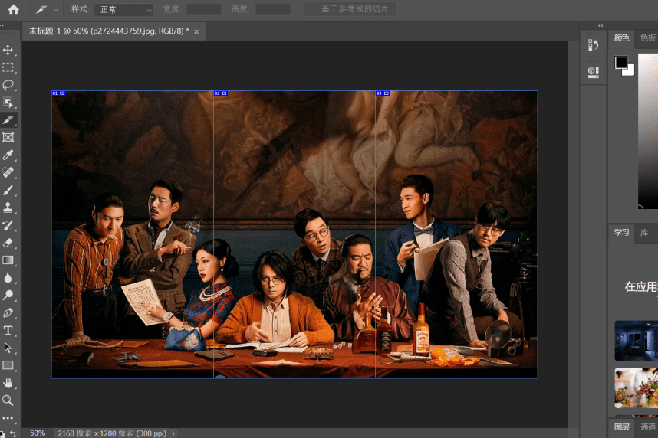Select the Zoom tool
This screenshot has width=658, height=438.
click(8, 400)
